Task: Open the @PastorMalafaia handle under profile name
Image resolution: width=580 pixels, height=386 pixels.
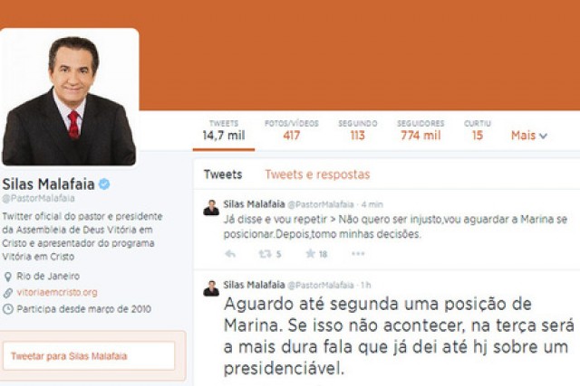Action: 38,198
